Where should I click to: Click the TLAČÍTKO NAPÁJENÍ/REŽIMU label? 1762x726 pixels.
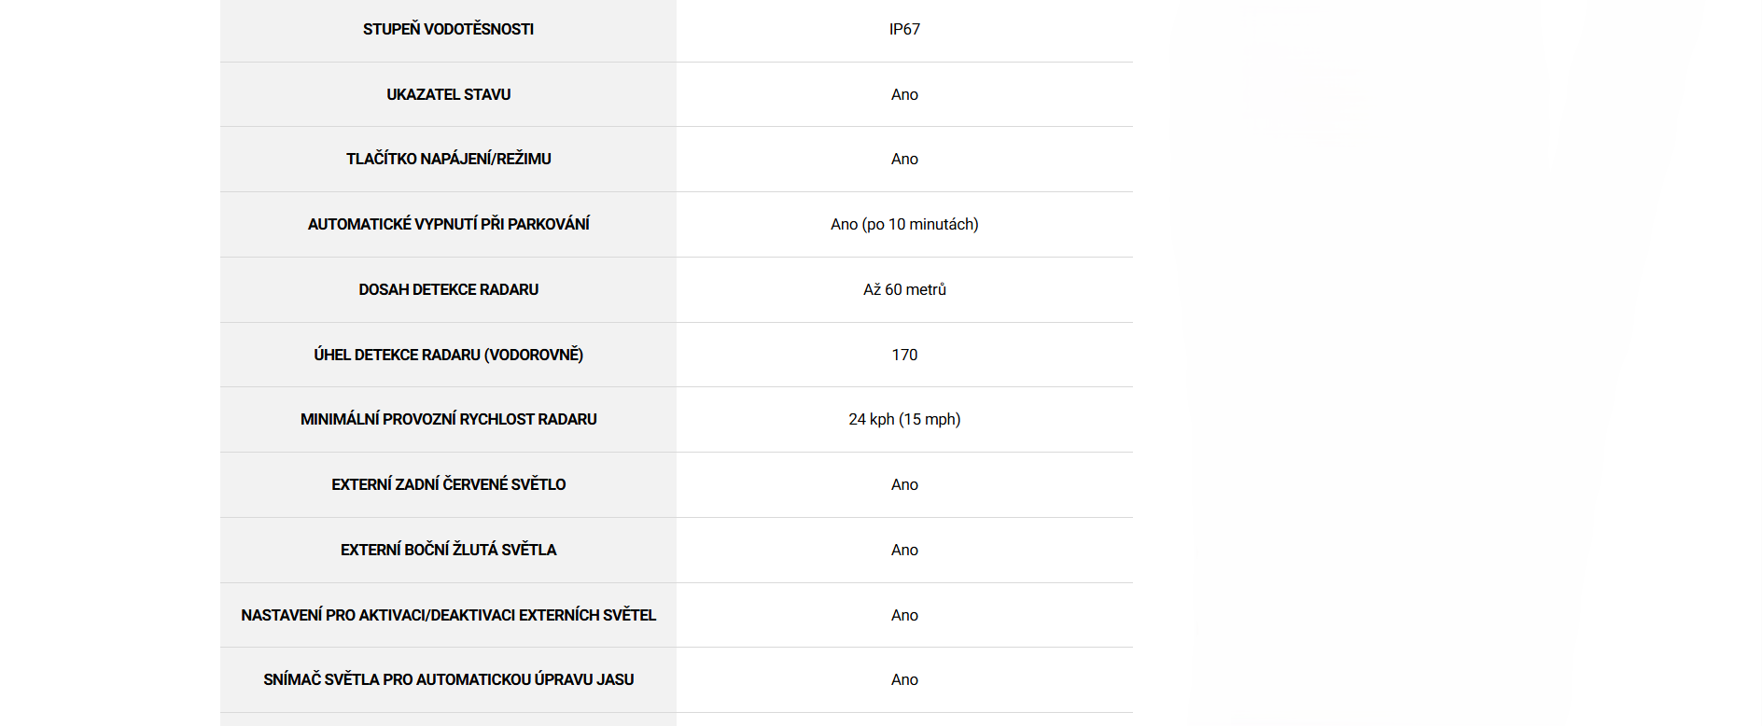[448, 159]
